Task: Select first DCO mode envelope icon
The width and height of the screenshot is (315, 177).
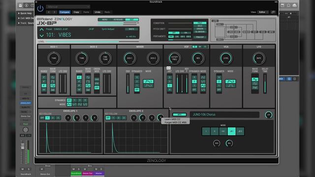Action: [69, 104]
